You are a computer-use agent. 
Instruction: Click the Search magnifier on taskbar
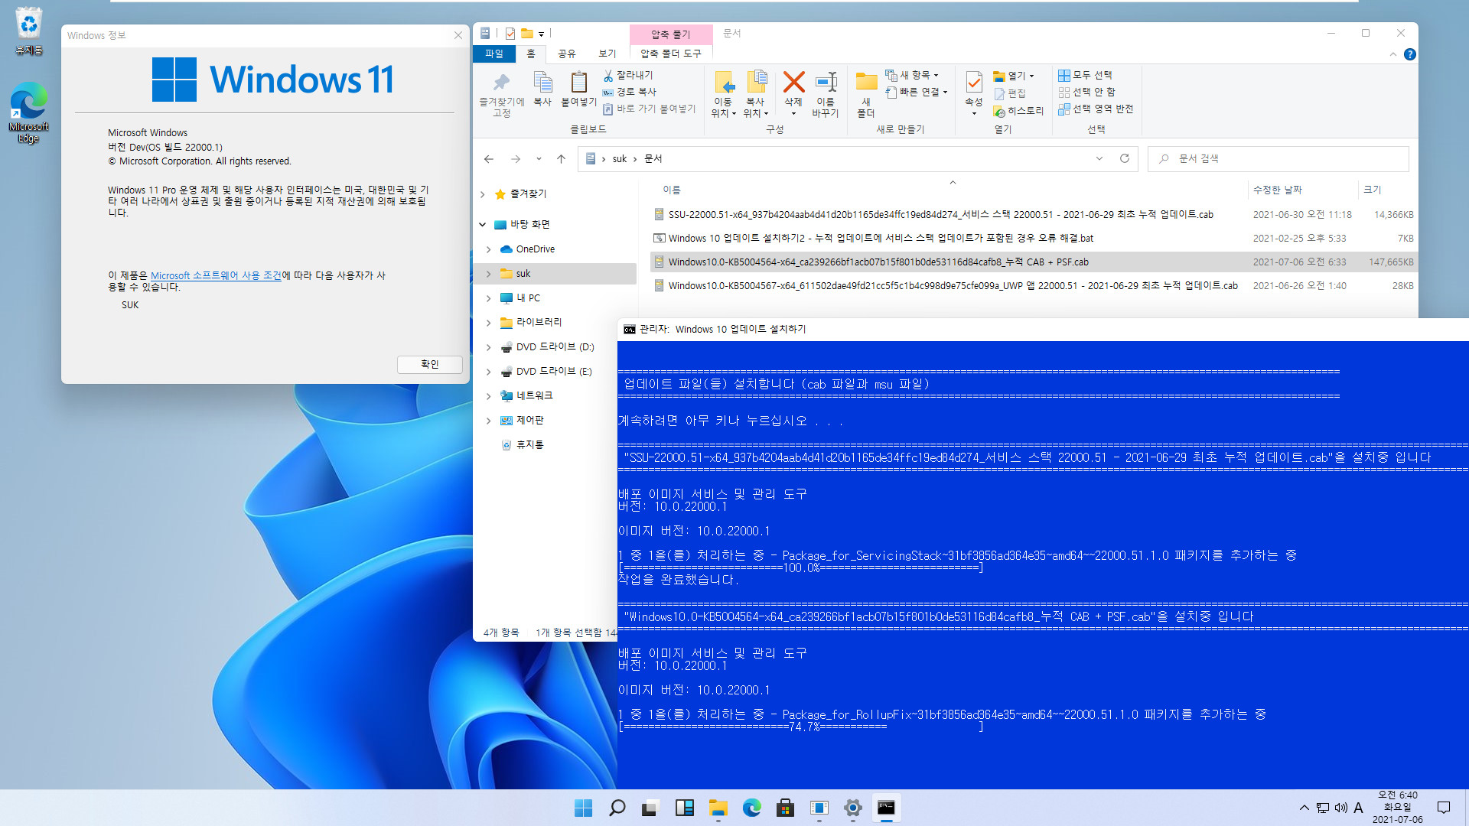[617, 808]
